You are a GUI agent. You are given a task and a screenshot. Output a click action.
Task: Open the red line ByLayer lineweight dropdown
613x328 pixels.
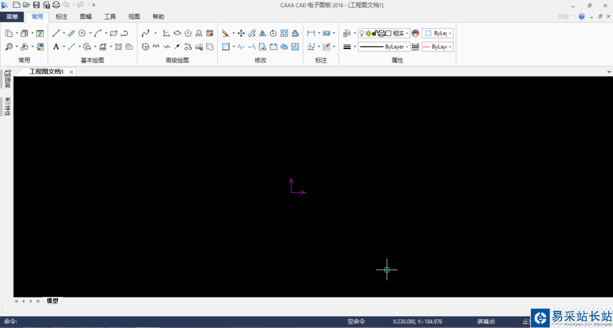point(438,47)
